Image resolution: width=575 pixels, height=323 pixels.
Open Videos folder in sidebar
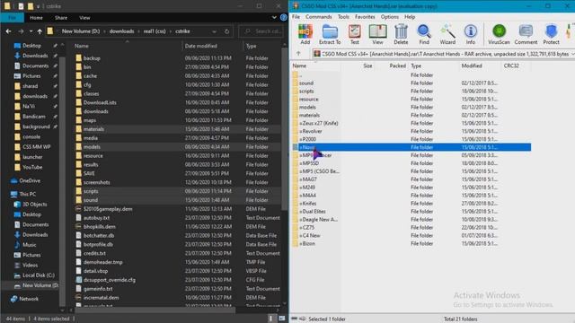[x=26, y=265]
